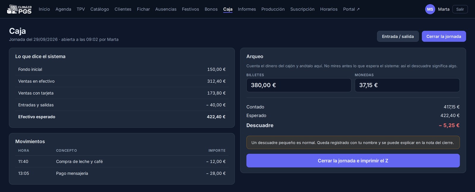Select Bonos in the top navigation

click(211, 9)
